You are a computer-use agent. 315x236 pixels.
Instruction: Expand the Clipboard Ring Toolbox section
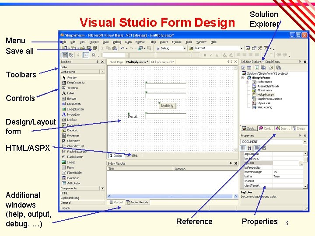tap(83, 198)
